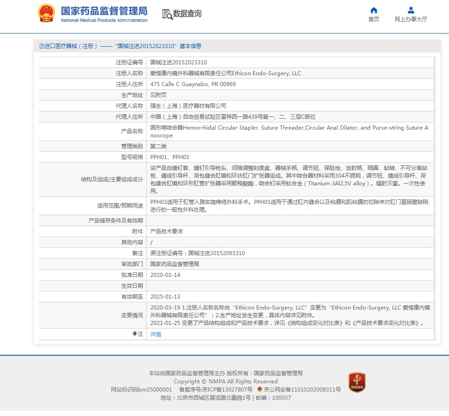Select the 代理人名称 row label

129,106
